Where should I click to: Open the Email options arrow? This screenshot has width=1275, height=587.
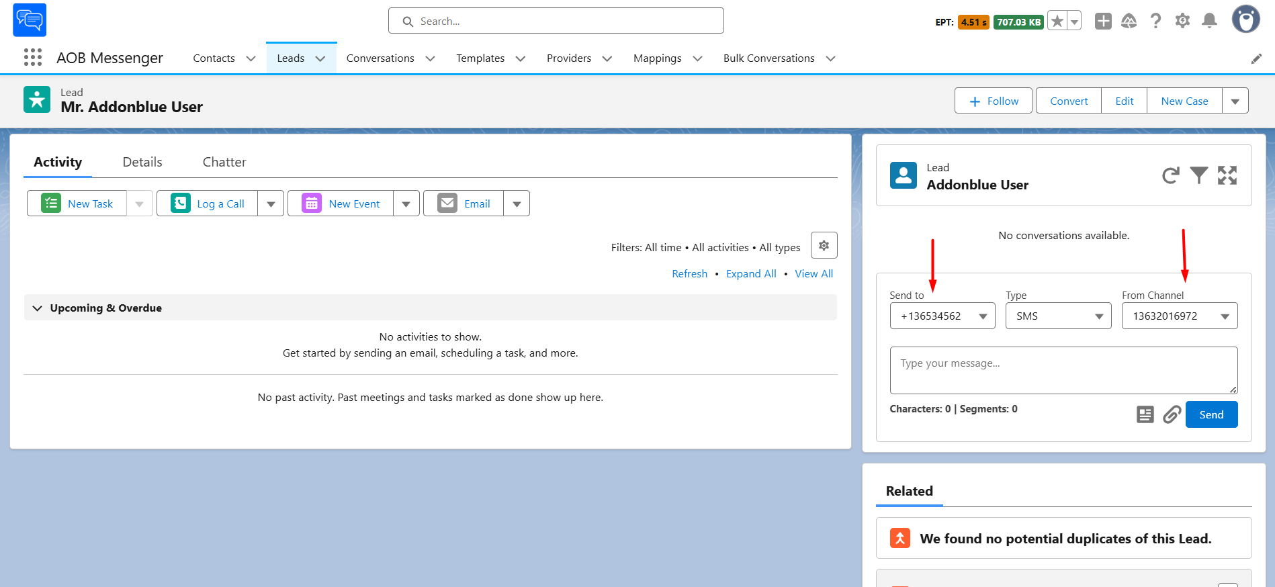517,204
